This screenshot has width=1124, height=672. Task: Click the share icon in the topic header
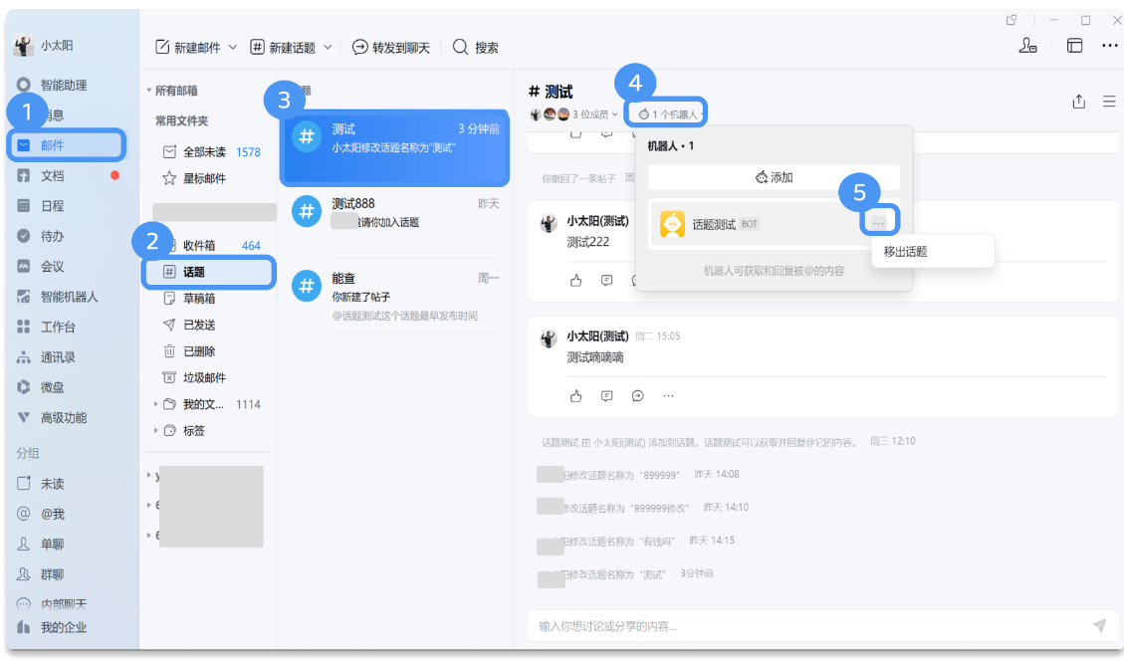point(1079,102)
